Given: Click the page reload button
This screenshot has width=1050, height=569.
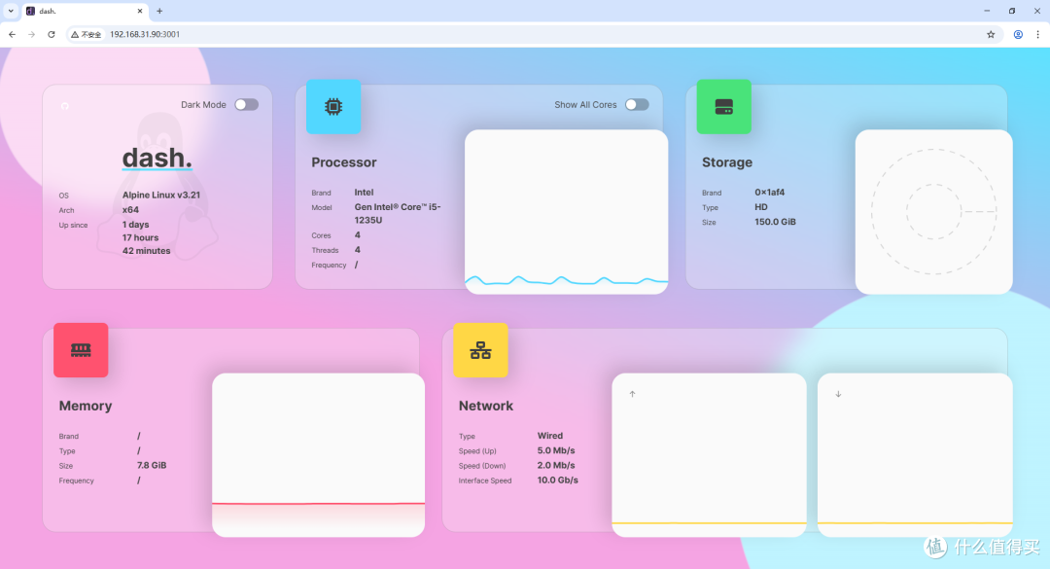Looking at the screenshot, I should 52,33.
